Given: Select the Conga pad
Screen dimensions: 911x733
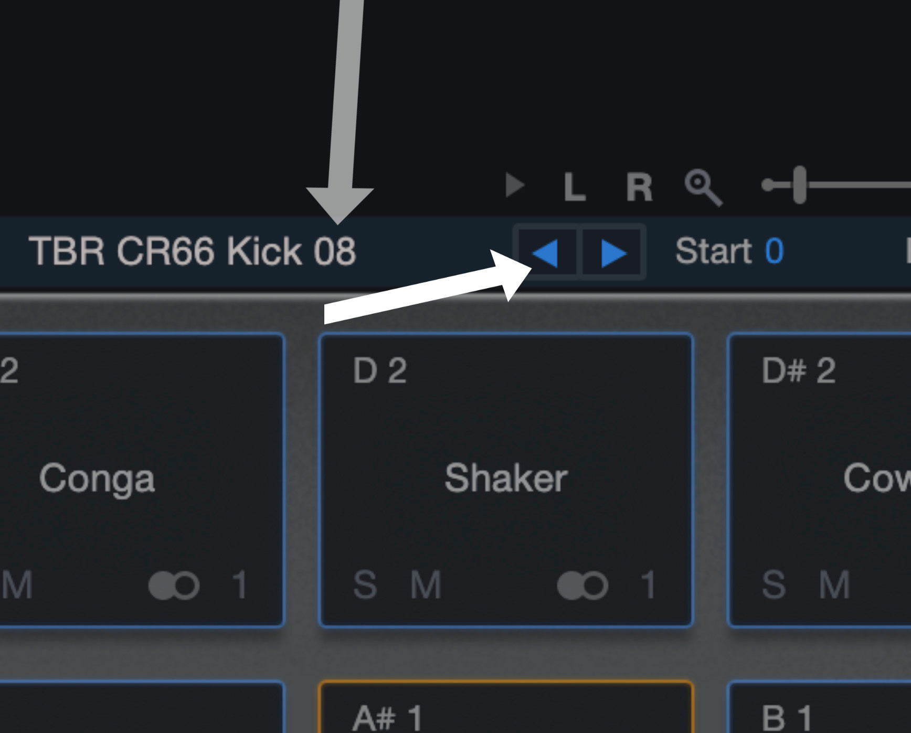Looking at the screenshot, I should coord(97,477).
